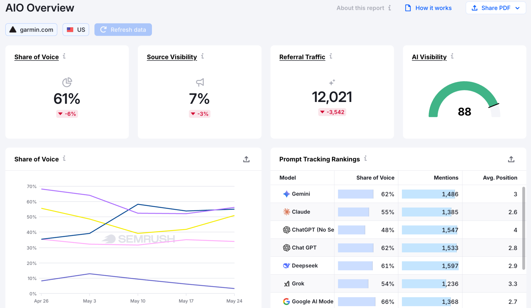Image resolution: width=531 pixels, height=308 pixels.
Task: Open the How it works link
Action: click(x=433, y=8)
